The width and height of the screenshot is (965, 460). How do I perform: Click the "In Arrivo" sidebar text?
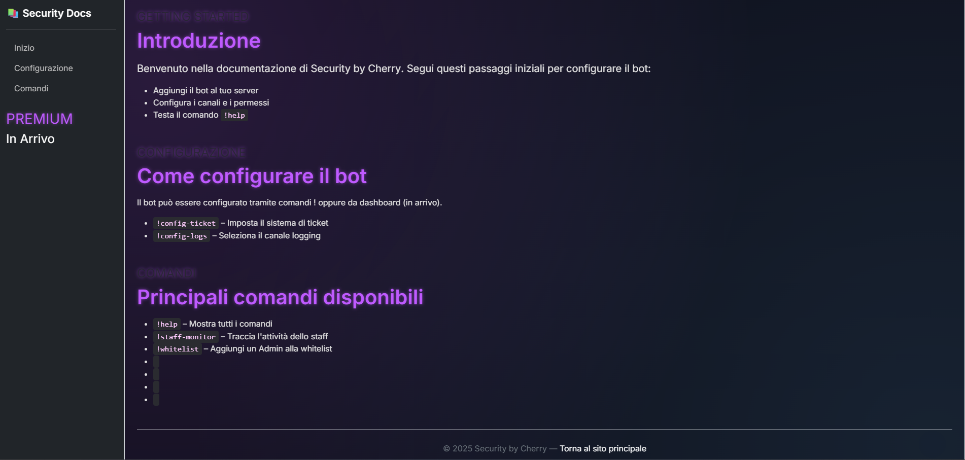click(30, 139)
